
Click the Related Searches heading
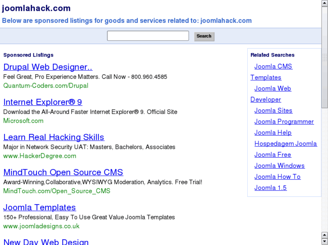(273, 55)
